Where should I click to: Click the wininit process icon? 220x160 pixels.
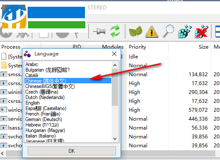click(x=4, y=92)
